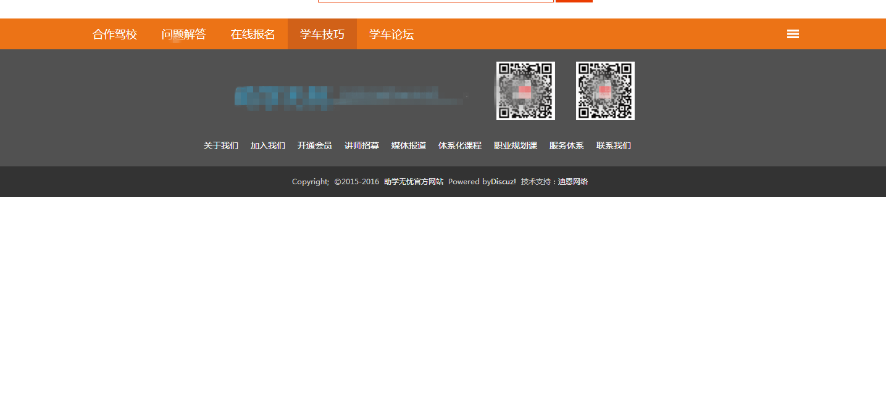The height and width of the screenshot is (395, 886).
Task: Click the 体系化课程 link
Action: pos(460,145)
